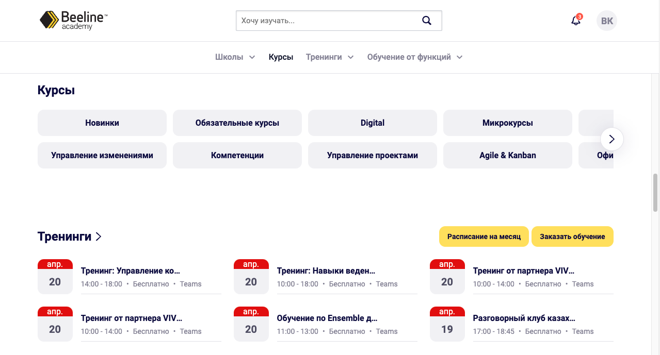The height and width of the screenshot is (355, 660).
Task: Select the Новинки course category
Action: [102, 123]
